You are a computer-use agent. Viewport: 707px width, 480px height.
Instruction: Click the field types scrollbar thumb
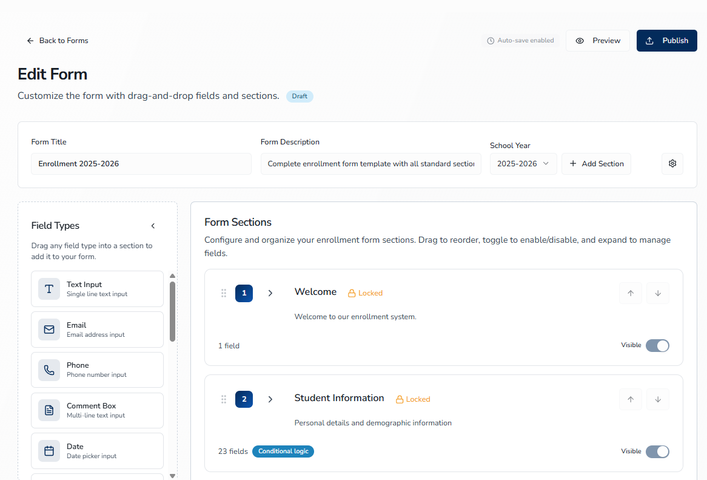click(x=172, y=312)
